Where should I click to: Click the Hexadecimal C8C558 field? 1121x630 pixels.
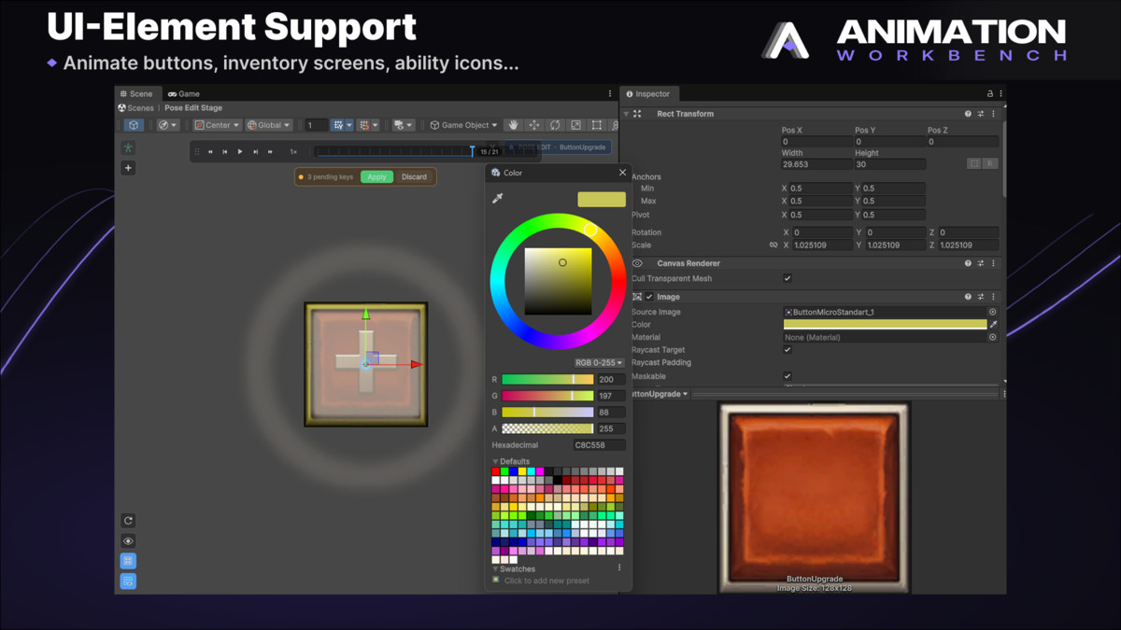point(599,445)
